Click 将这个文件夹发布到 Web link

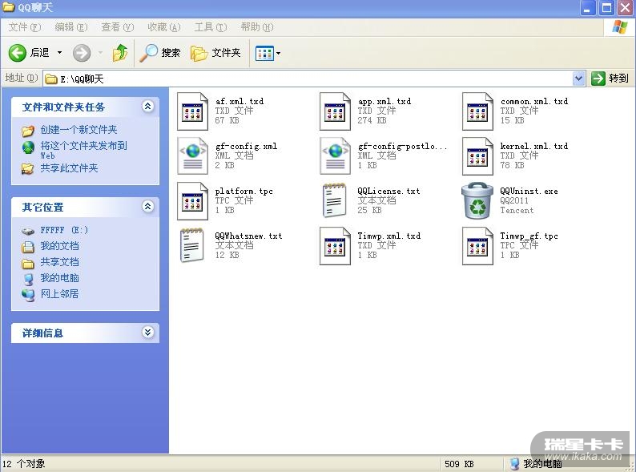point(83,150)
